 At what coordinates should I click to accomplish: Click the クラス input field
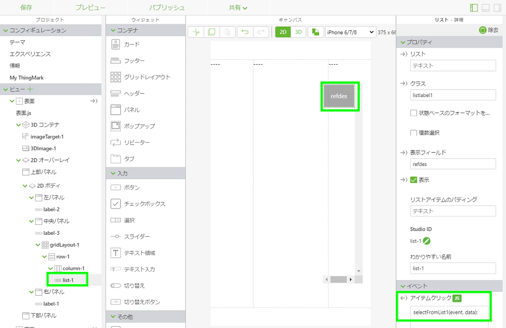[453, 95]
